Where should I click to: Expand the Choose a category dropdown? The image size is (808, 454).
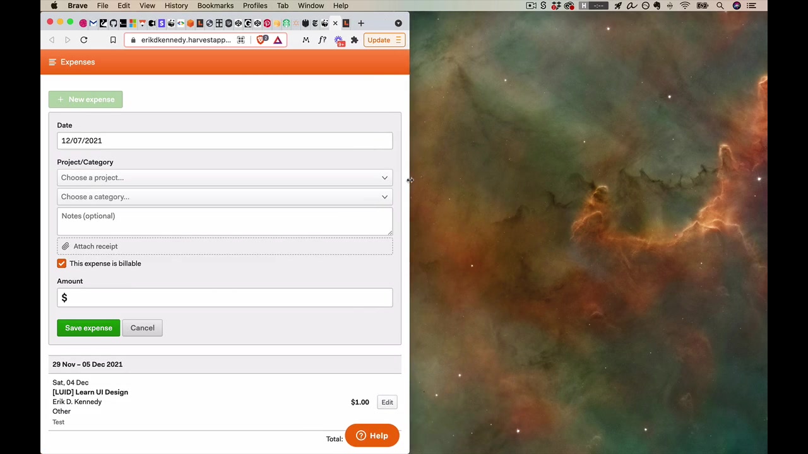(x=225, y=197)
